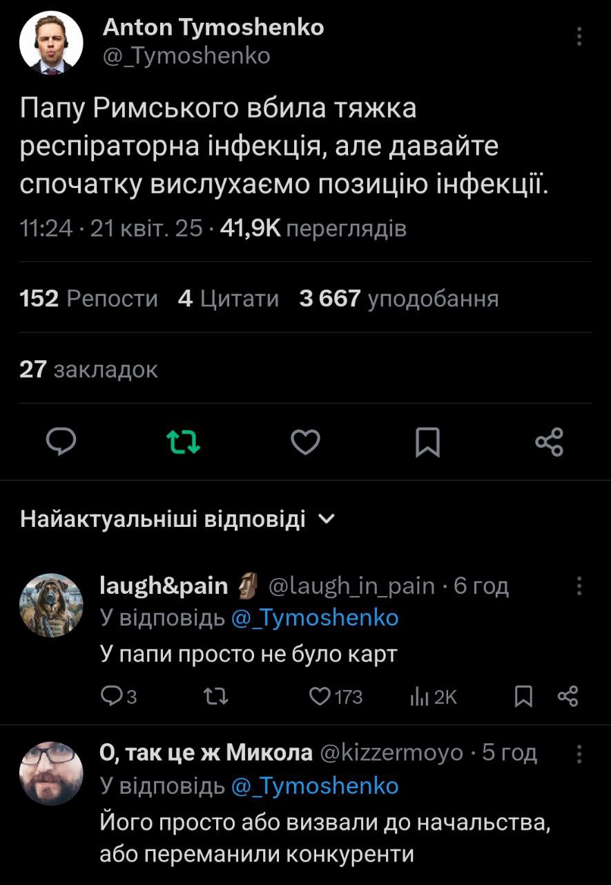View the 152 Репости list
The height and width of the screenshot is (885, 611).
pos(89,299)
